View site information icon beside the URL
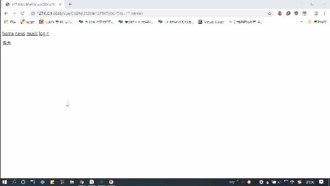This screenshot has width=330, height=186. click(x=32, y=13)
